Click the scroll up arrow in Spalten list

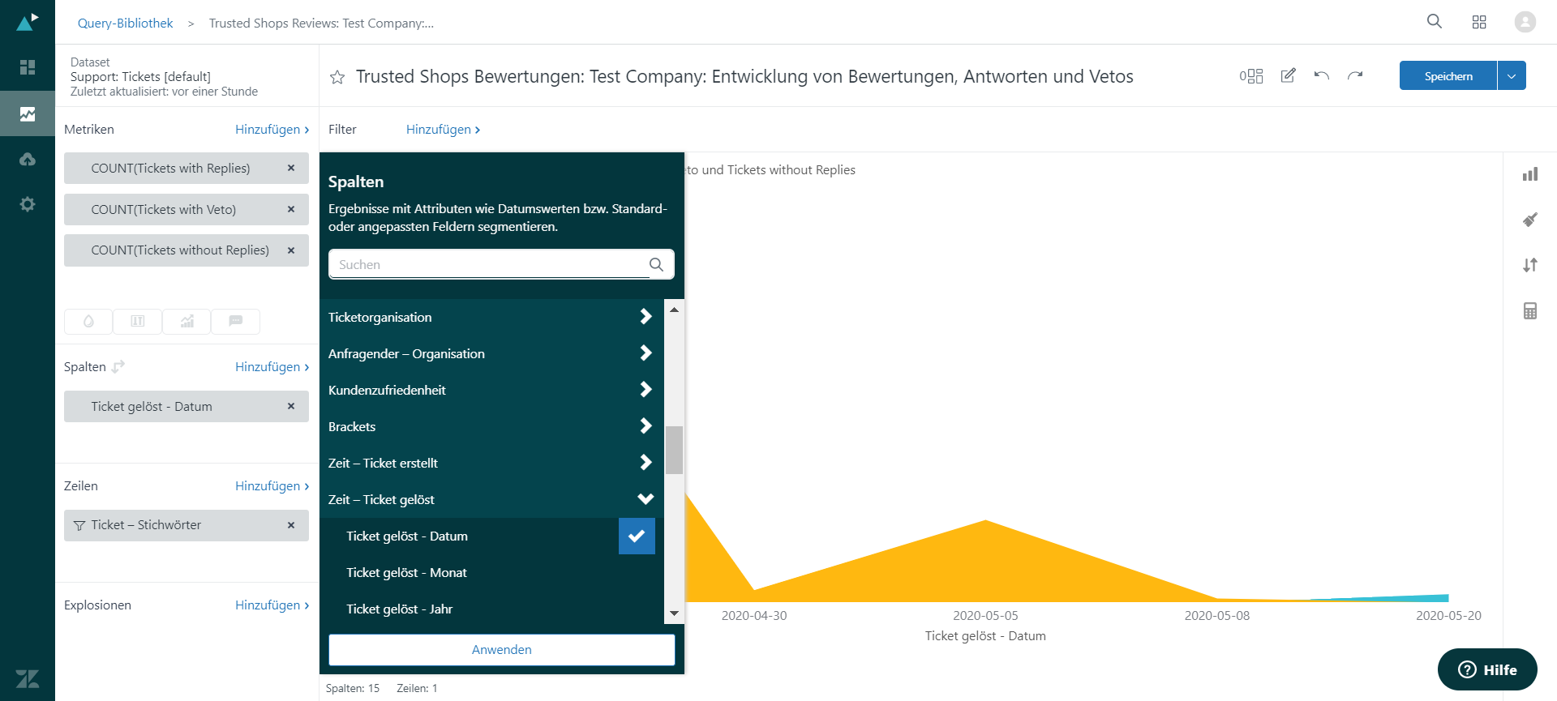674,310
